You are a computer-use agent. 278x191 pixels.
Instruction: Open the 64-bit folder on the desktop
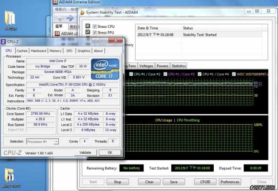click(10, 20)
